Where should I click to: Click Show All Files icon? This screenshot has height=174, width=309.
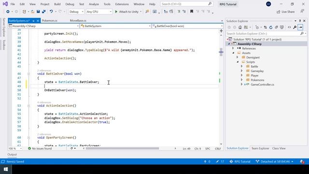282,27
